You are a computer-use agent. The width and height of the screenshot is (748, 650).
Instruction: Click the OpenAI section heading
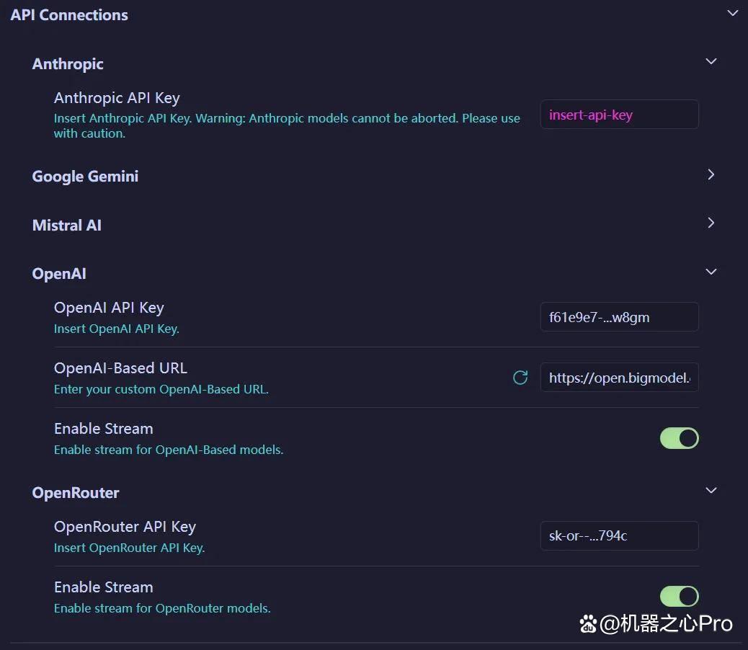click(59, 274)
